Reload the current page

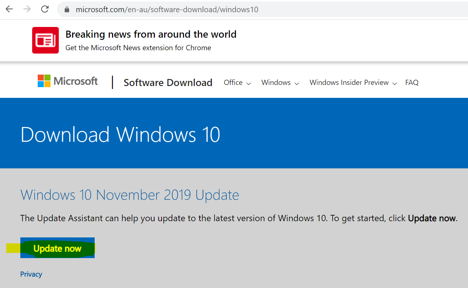pyautogui.click(x=45, y=9)
